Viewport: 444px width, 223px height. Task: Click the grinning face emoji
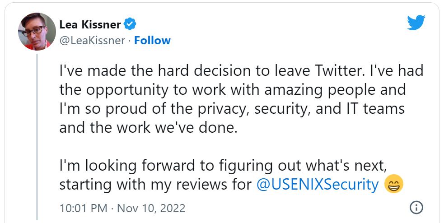(393, 184)
